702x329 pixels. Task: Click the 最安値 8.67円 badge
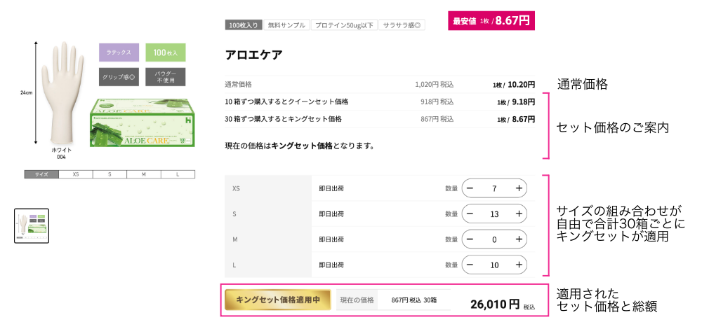(491, 20)
